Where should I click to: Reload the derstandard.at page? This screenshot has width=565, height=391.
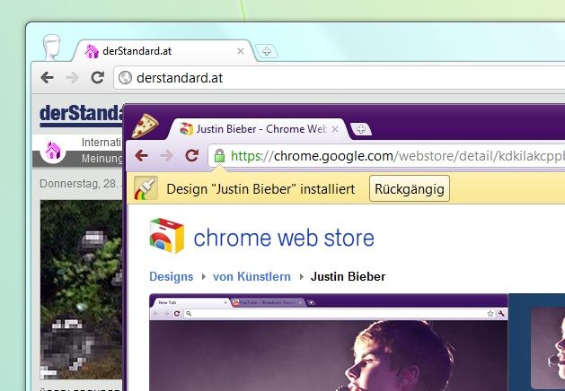click(x=98, y=78)
